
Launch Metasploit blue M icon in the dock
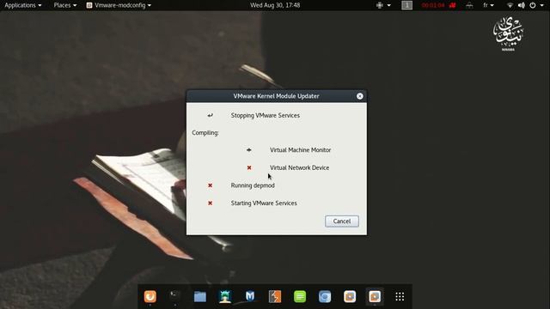tap(250, 296)
